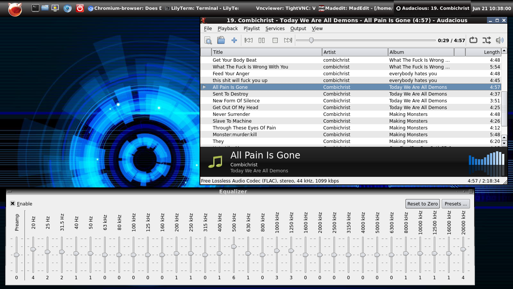Open the volume speaker control
This screenshot has height=289, width=513.
[500, 40]
